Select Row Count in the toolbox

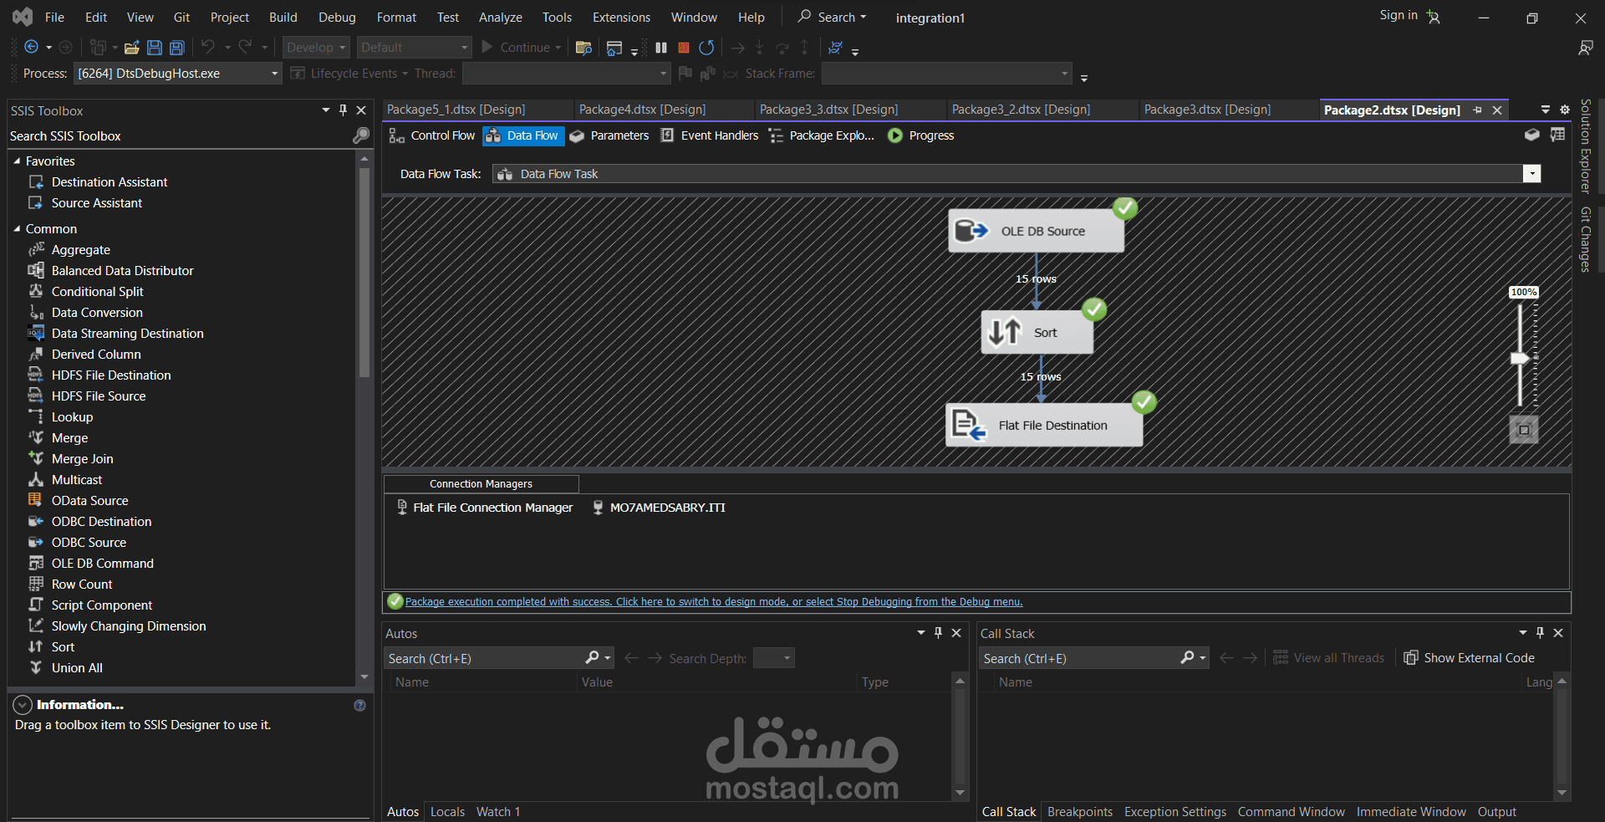tap(82, 585)
